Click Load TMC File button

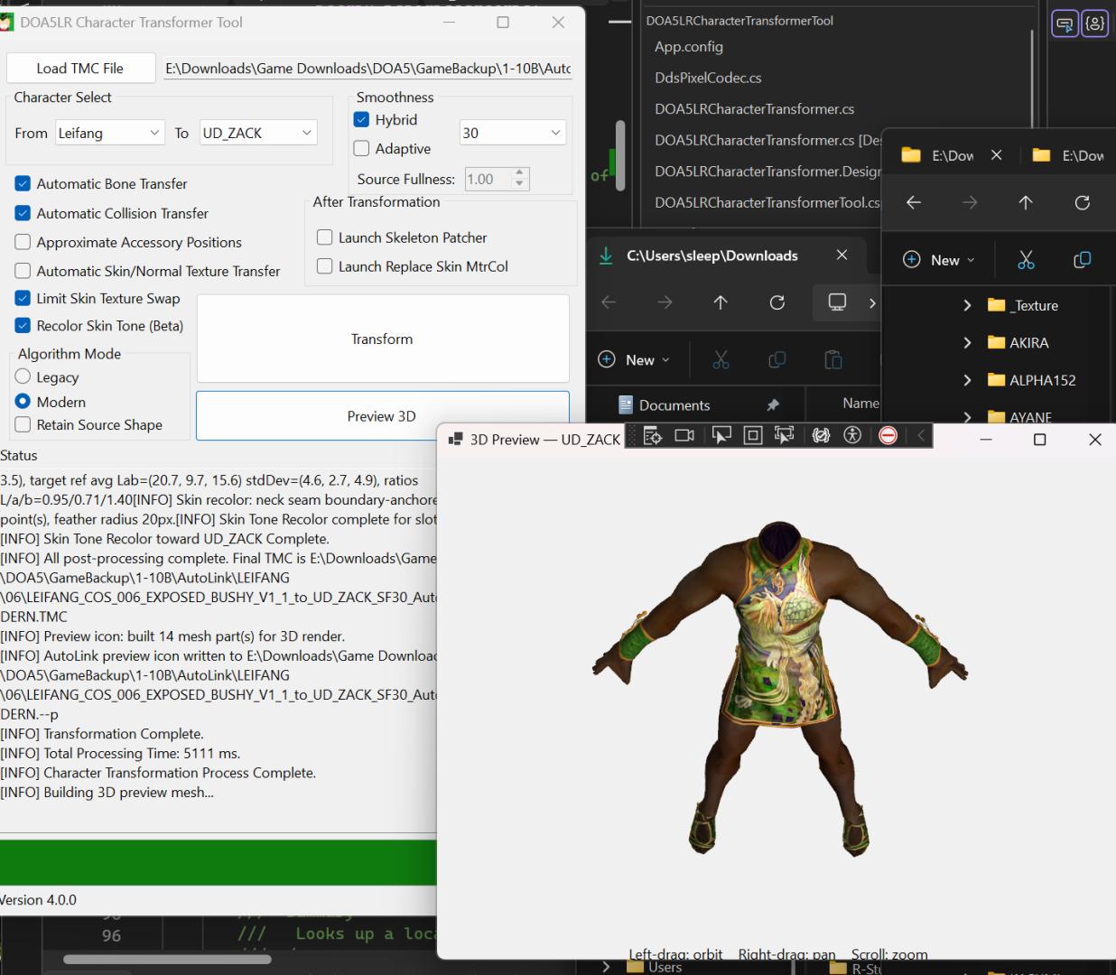point(80,69)
